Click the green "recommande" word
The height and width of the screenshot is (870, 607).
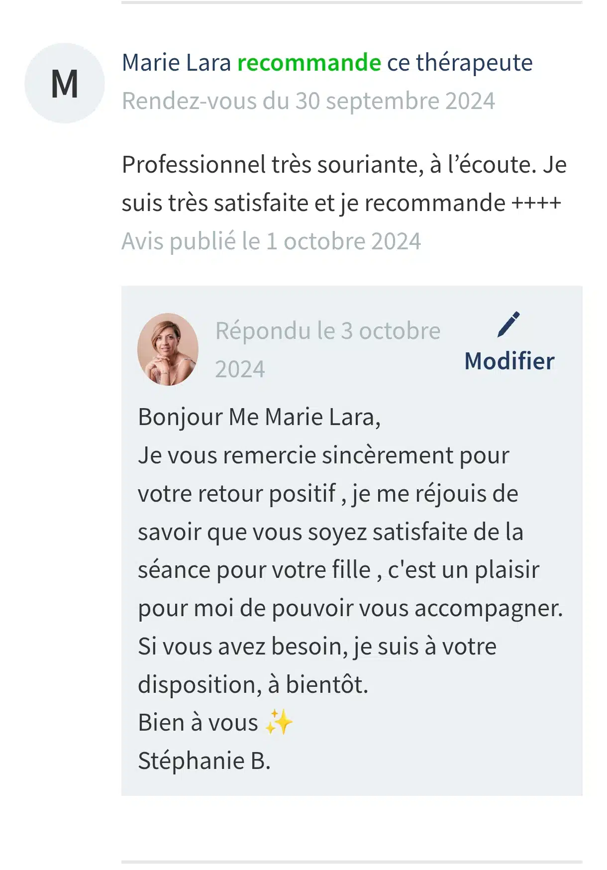(x=309, y=63)
